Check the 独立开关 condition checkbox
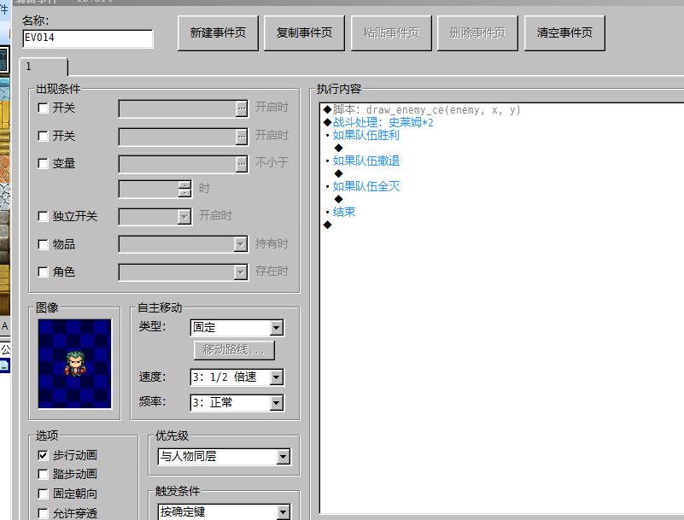The image size is (684, 520). click(43, 216)
